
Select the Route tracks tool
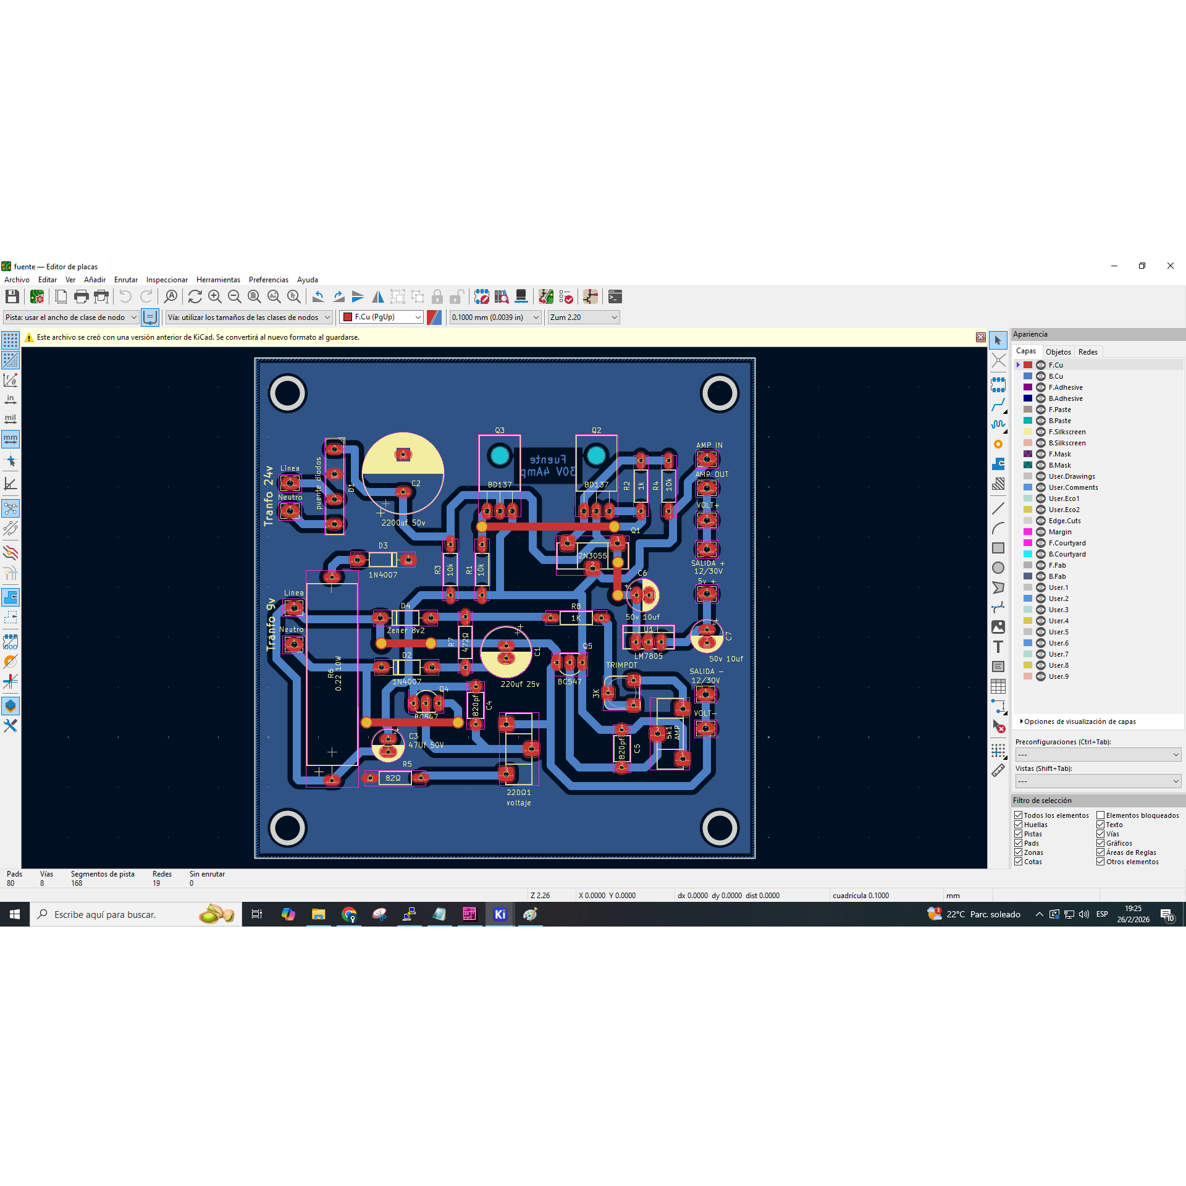pyautogui.click(x=998, y=405)
